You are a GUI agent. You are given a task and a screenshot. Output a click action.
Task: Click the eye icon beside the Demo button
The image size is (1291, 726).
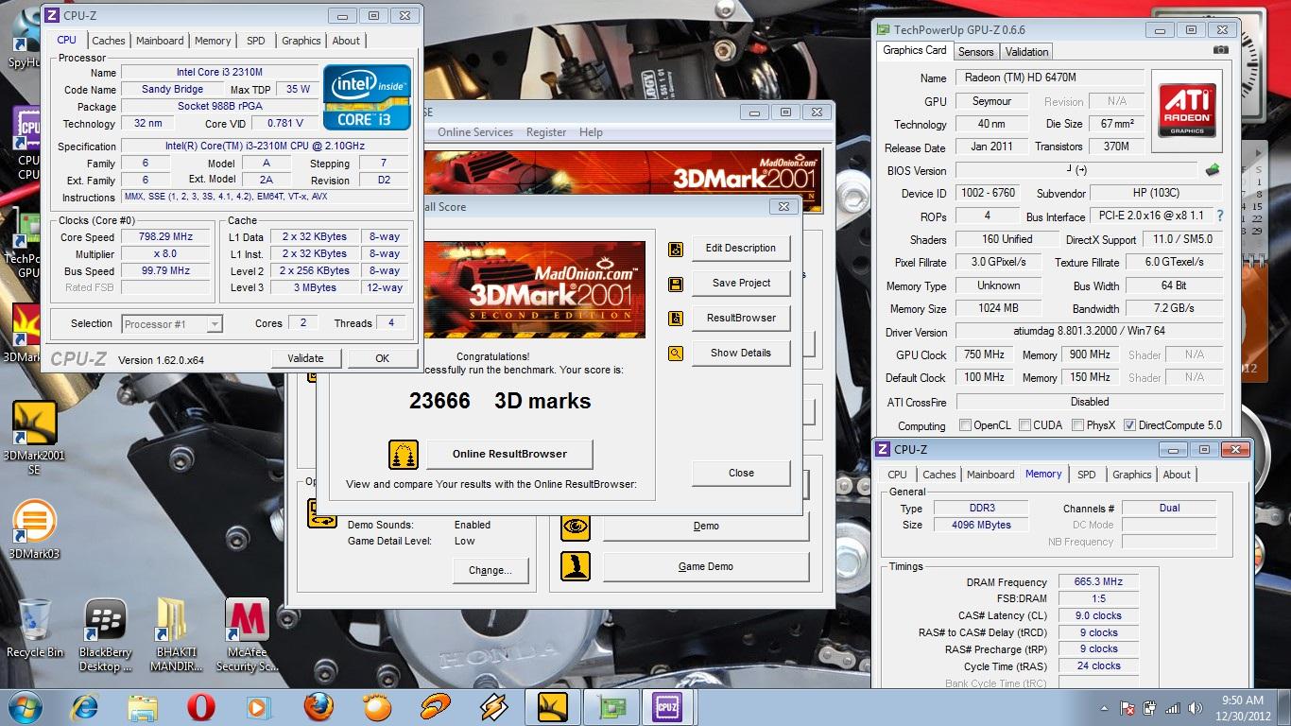pos(576,526)
